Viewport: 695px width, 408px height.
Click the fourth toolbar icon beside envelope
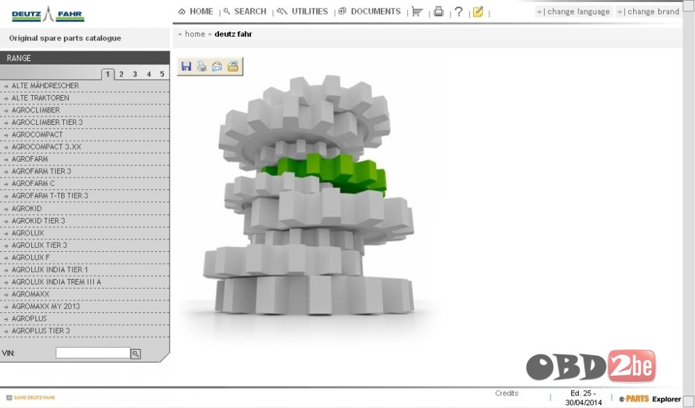pyautogui.click(x=233, y=67)
